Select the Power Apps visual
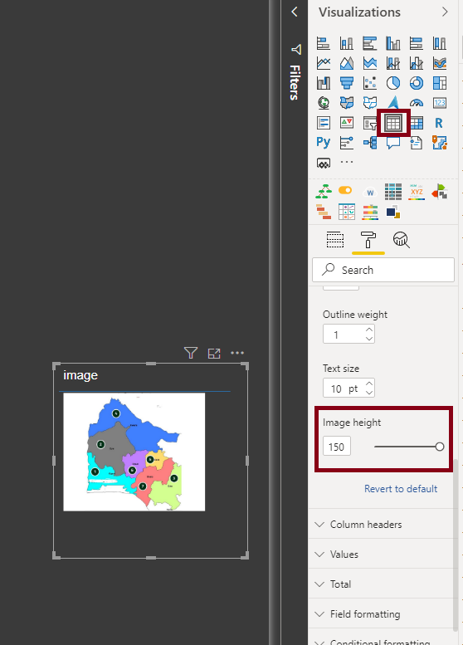The height and width of the screenshot is (645, 463). 324,163
